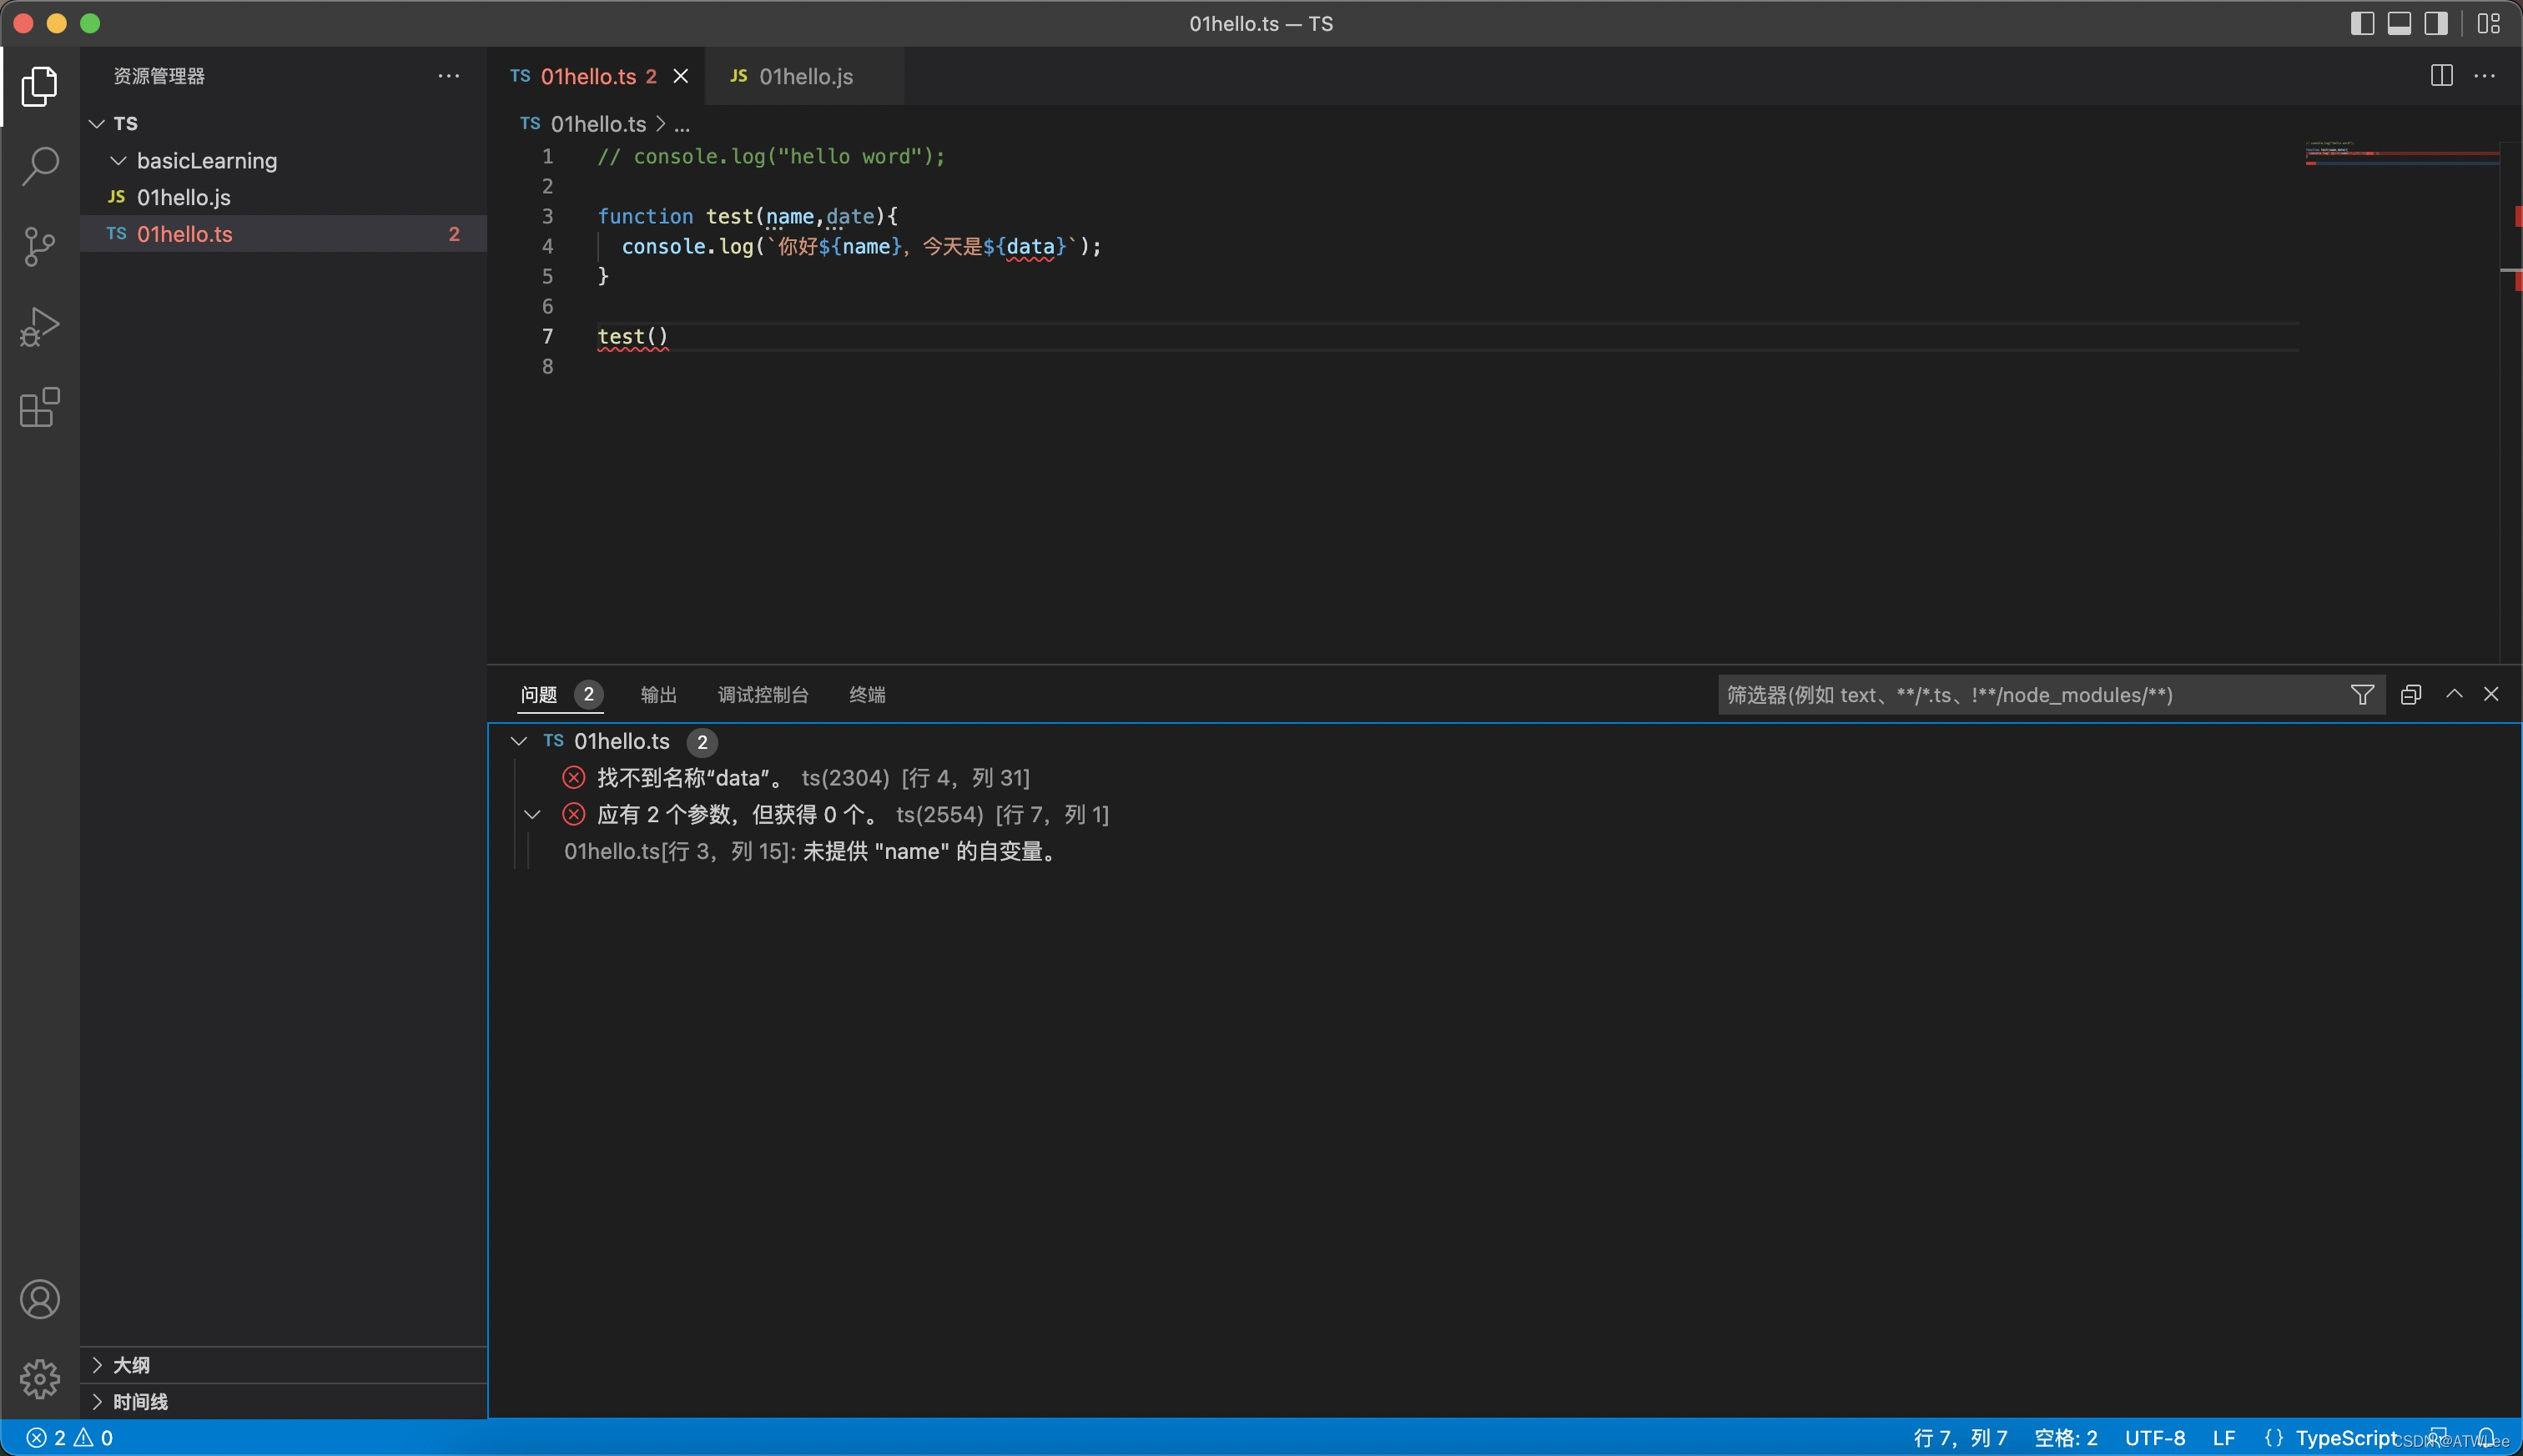Switch to the 01hello.js editor tab
Image resolution: width=2523 pixels, height=1456 pixels.
tap(804, 76)
